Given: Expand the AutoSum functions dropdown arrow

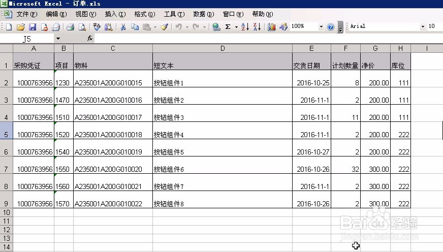Looking at the screenshot, I should pos(236,27).
